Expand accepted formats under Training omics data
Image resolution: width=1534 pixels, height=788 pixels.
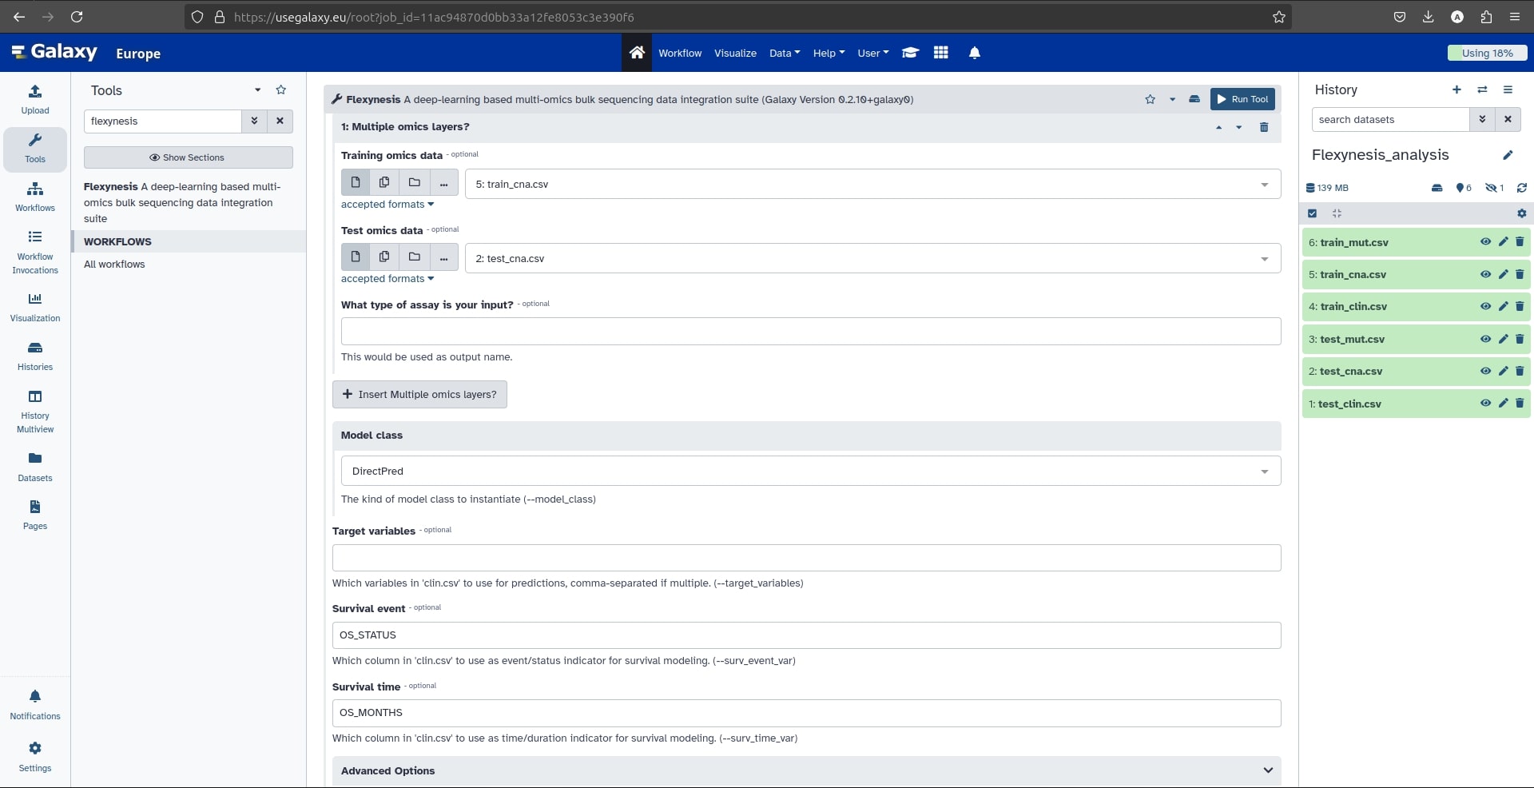[x=387, y=205]
